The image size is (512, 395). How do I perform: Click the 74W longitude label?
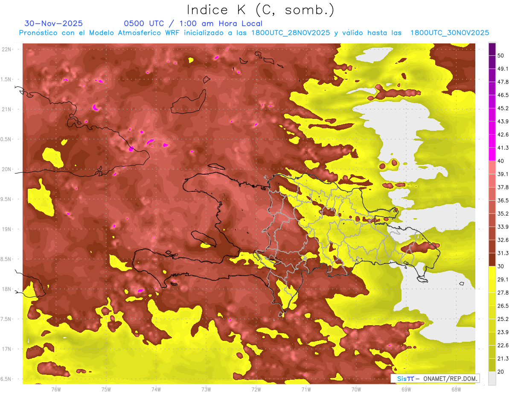point(156,389)
